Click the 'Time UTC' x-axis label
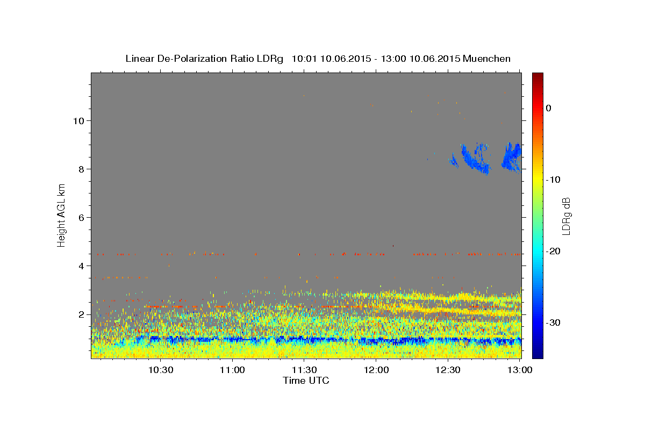 [x=306, y=381]
